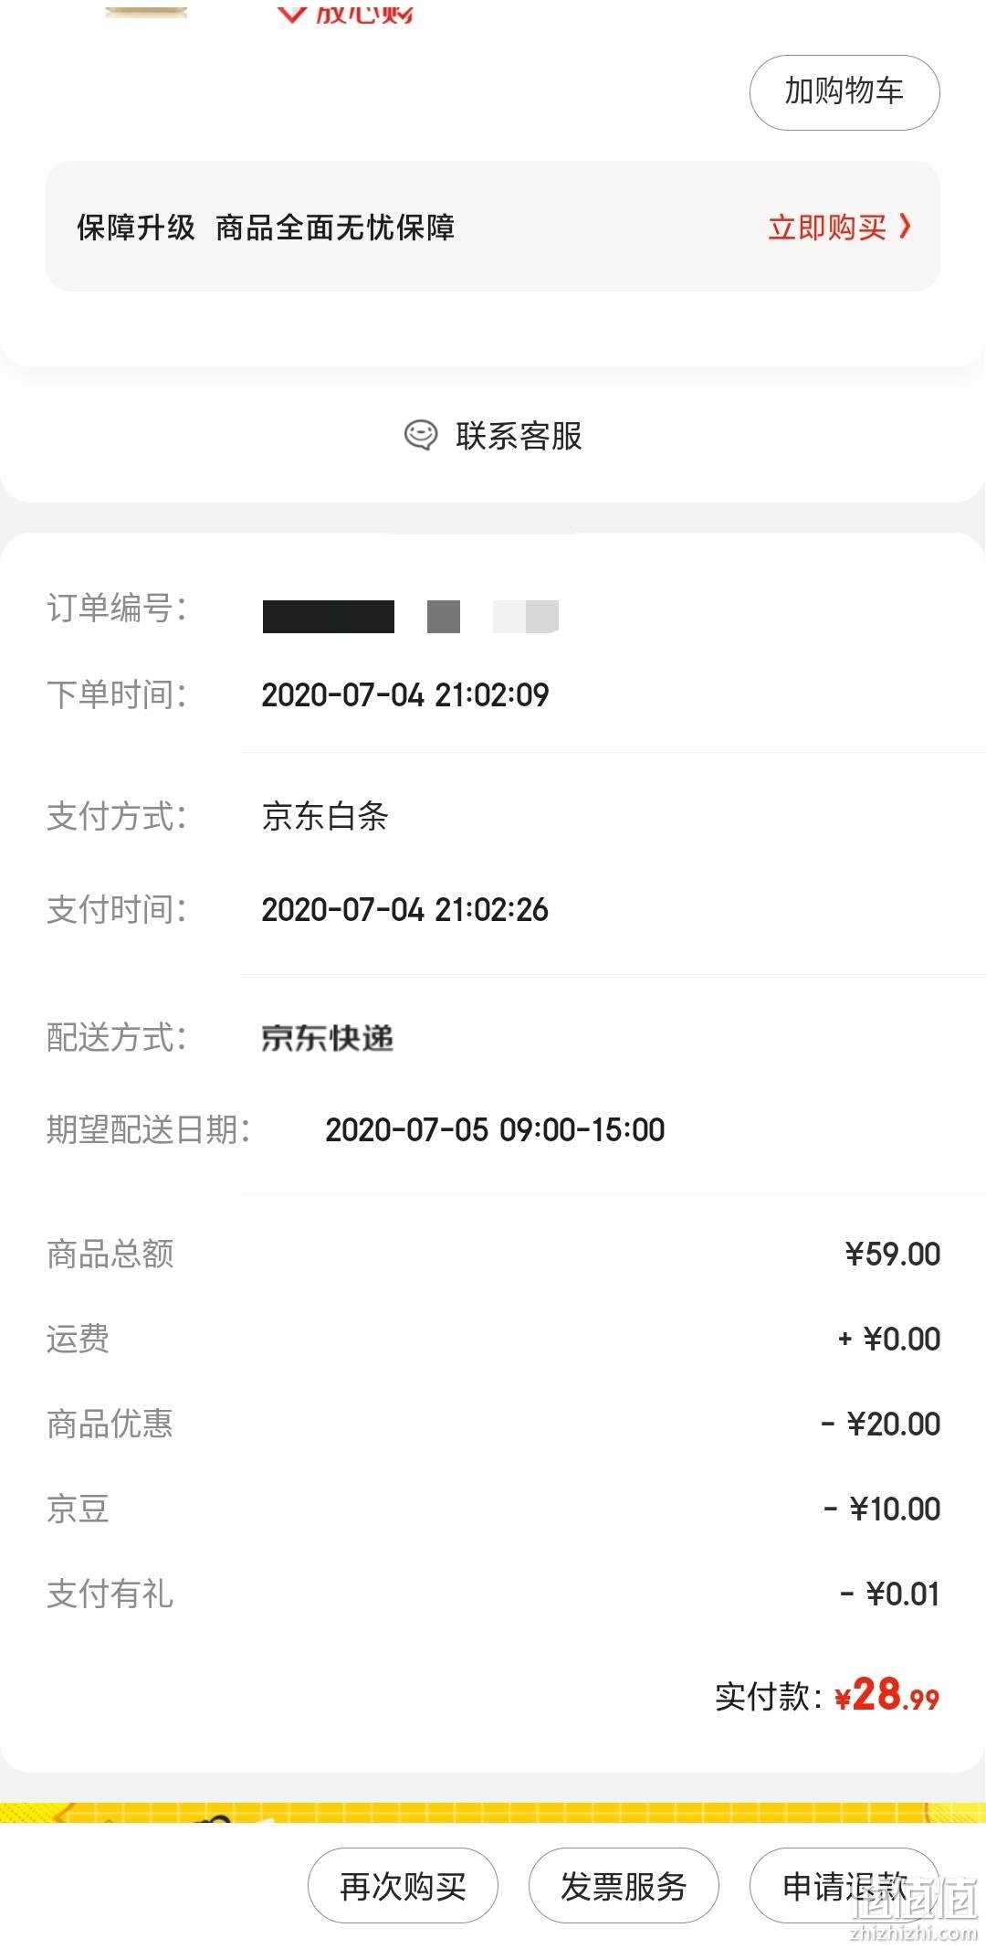Click the red chevron beside 立即购买
The image size is (986, 1949).
coord(905,226)
